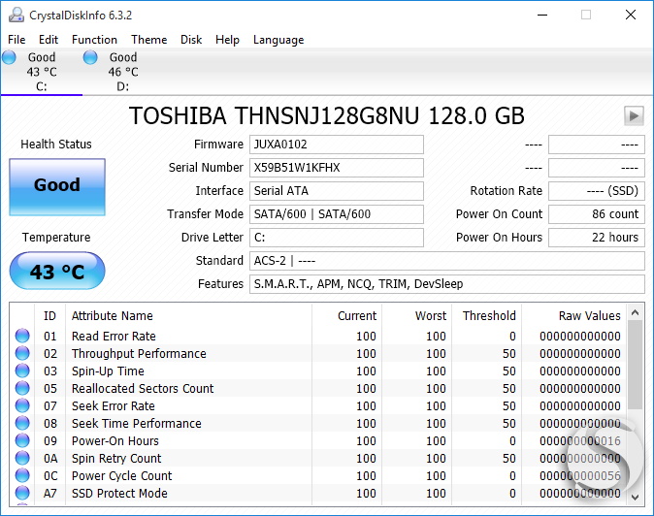Open the Function menu
The width and height of the screenshot is (654, 516).
94,40
